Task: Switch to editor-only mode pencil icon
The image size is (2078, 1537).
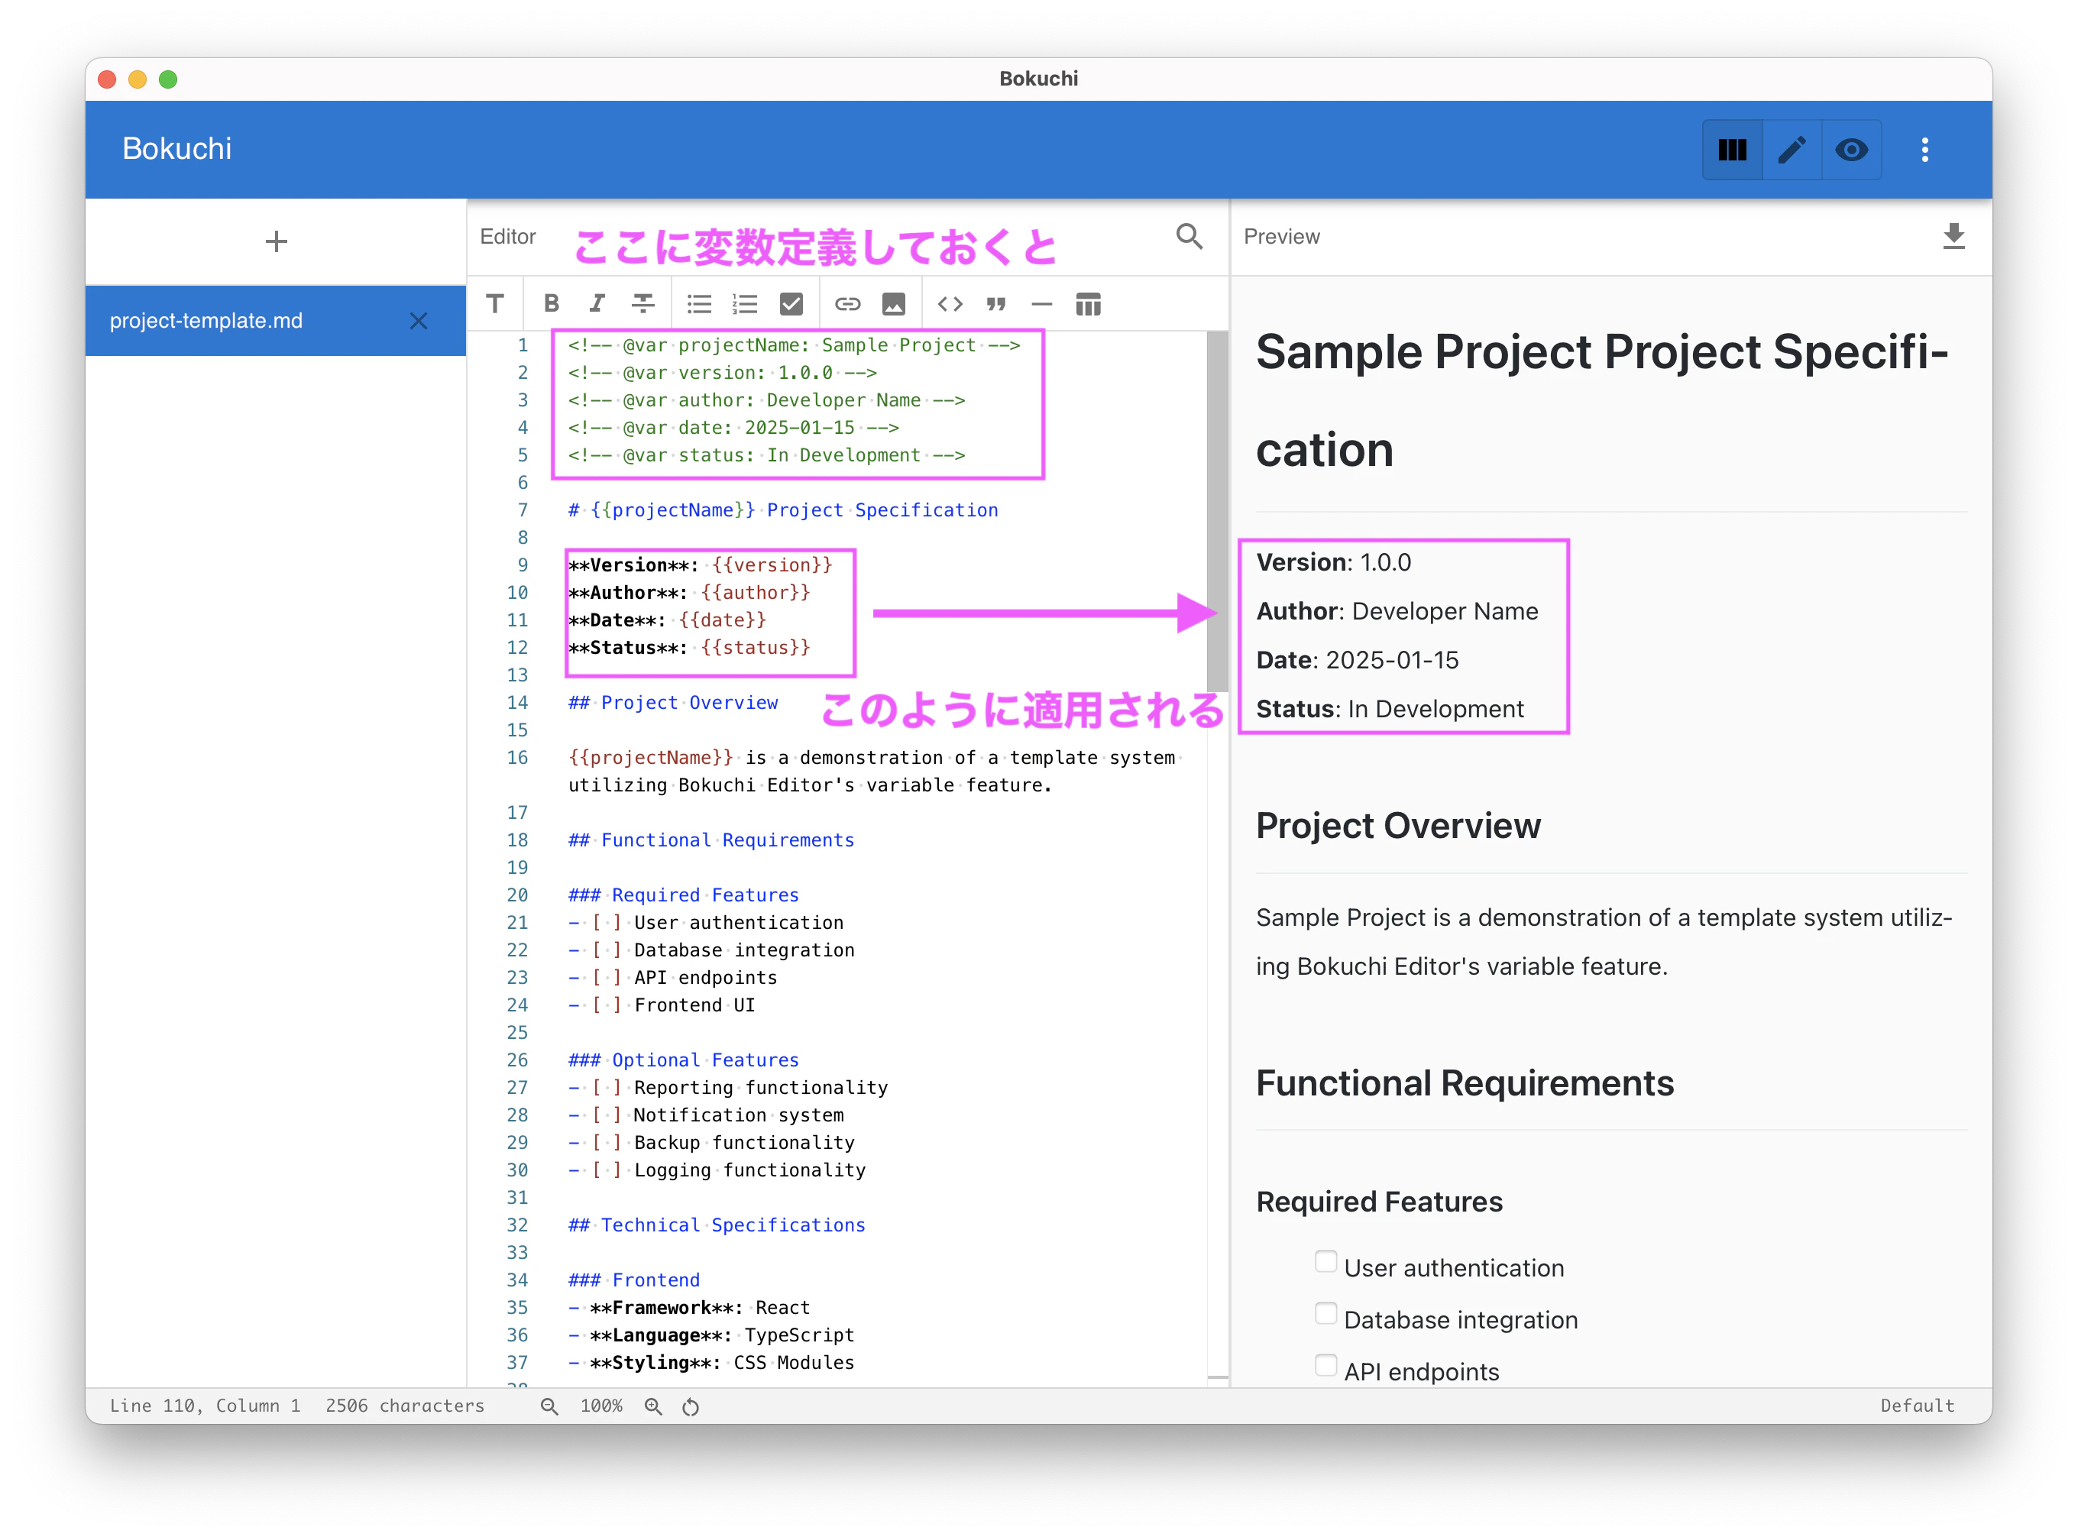Action: pyautogui.click(x=1792, y=150)
